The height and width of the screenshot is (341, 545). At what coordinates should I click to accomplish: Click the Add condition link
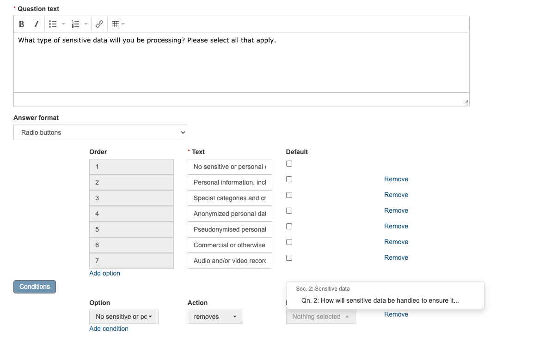click(109, 329)
